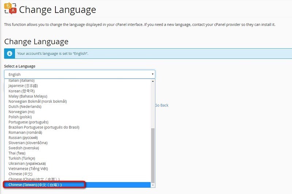Click the Change Language translate icon
292x194 pixels.
click(x=11, y=8)
